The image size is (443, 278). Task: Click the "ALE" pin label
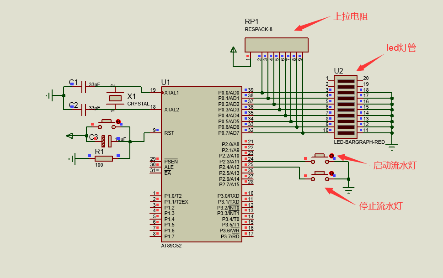169,167
